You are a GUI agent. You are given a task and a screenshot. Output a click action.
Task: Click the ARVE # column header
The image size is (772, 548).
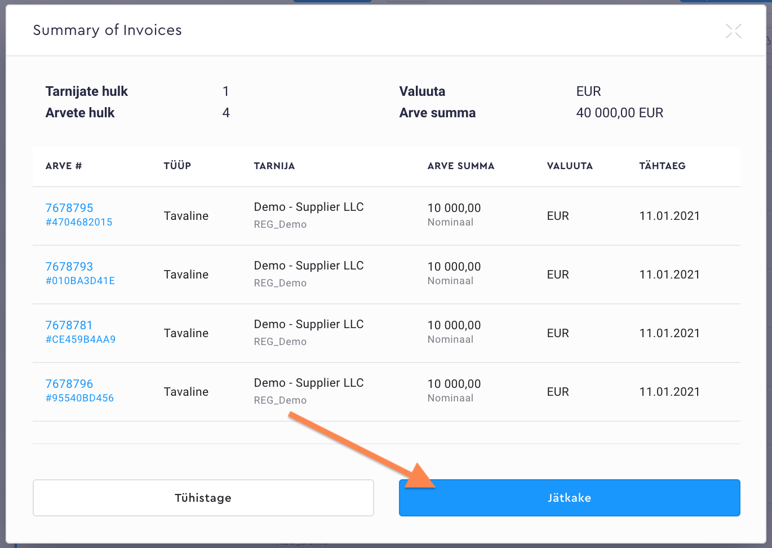[x=64, y=166]
